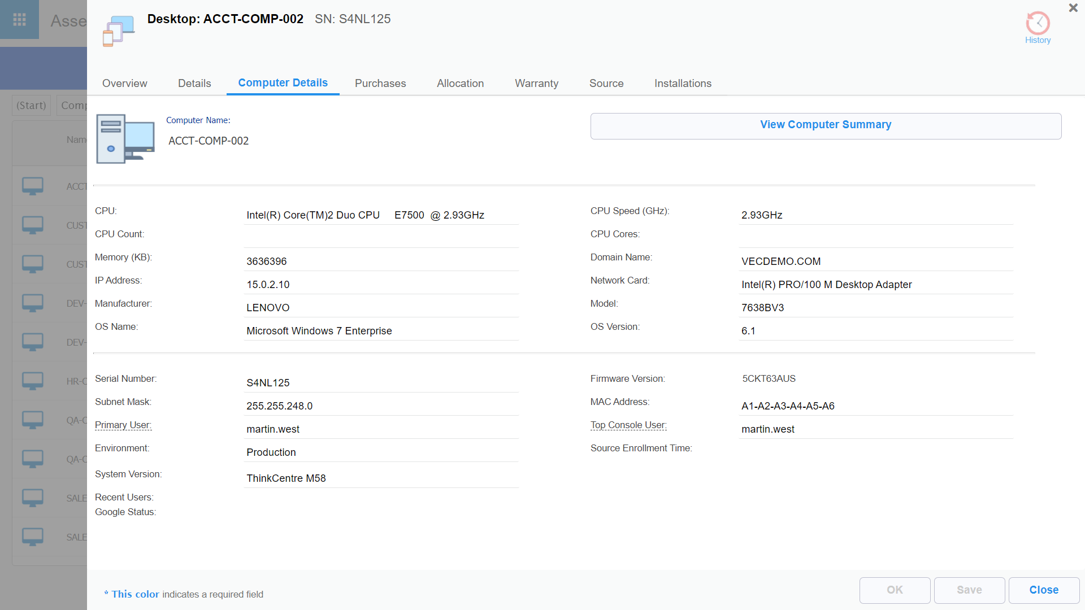Open the Primary User link
The width and height of the screenshot is (1085, 610).
123,425
